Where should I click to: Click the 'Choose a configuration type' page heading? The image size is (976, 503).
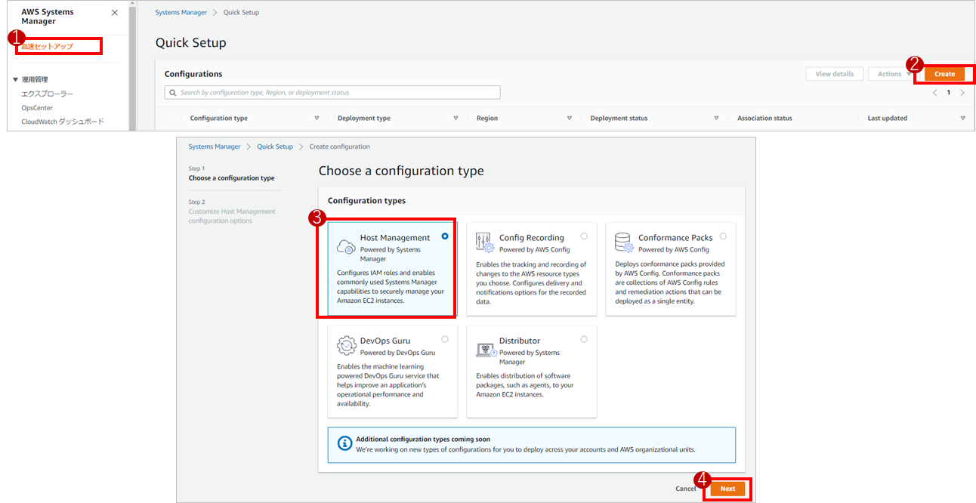coord(401,171)
